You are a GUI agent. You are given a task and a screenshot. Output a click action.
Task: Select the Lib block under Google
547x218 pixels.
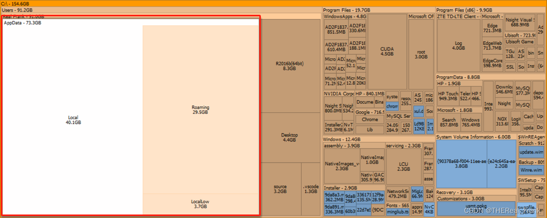pos(370,130)
